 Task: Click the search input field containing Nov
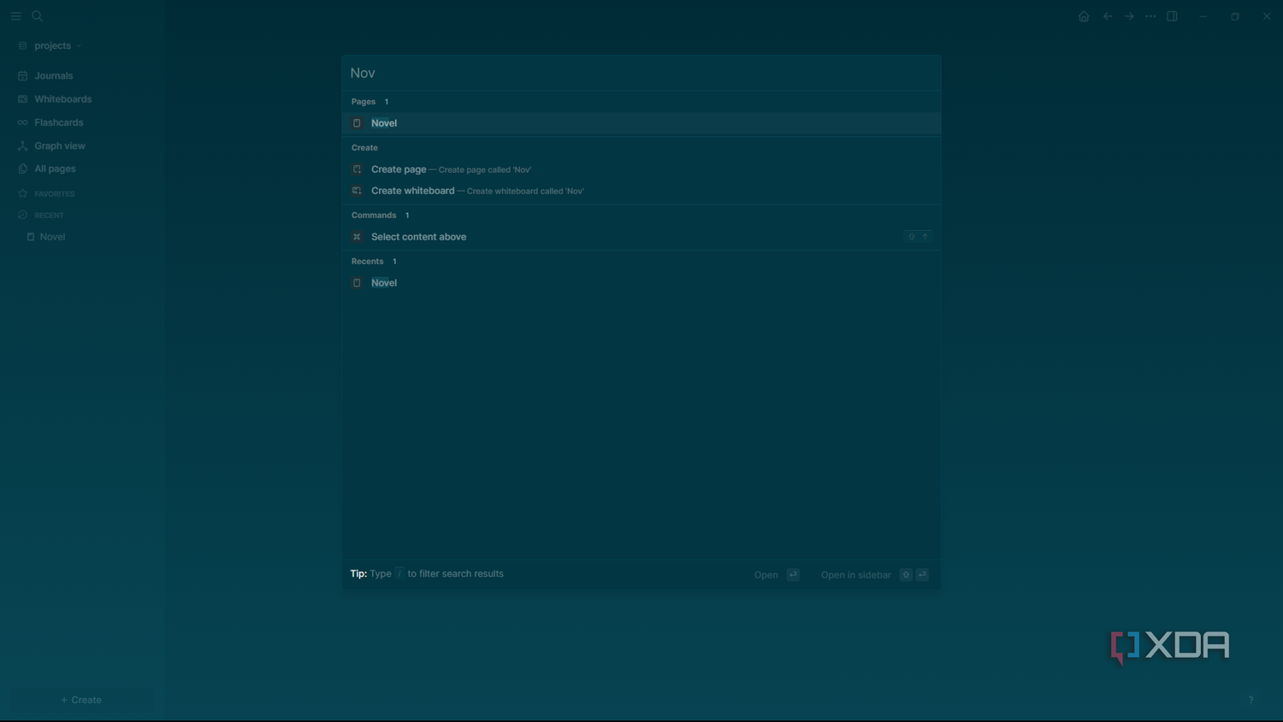pyautogui.click(x=641, y=73)
